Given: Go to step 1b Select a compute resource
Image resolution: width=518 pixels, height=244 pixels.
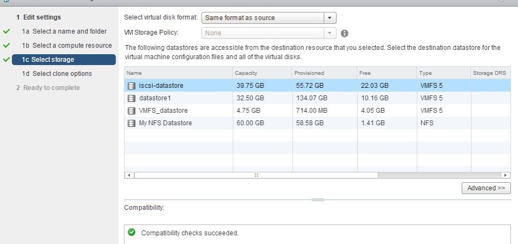Looking at the screenshot, I should point(67,46).
